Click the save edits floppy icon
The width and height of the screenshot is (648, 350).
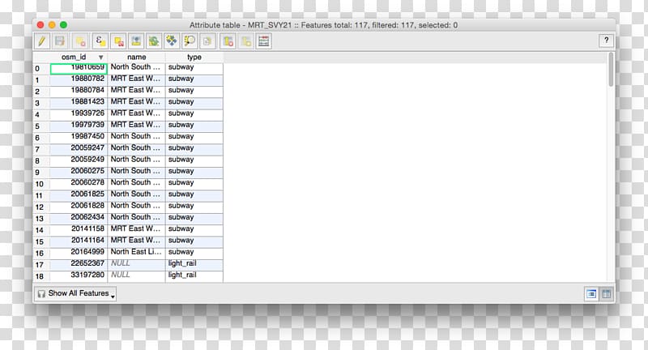pos(60,41)
